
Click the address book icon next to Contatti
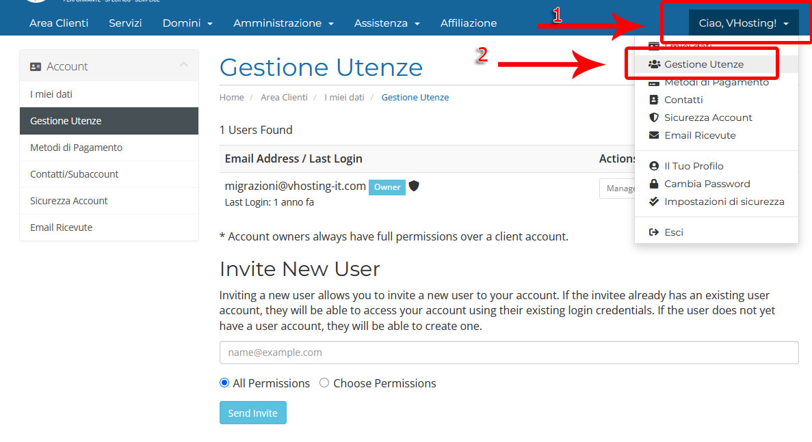[654, 100]
